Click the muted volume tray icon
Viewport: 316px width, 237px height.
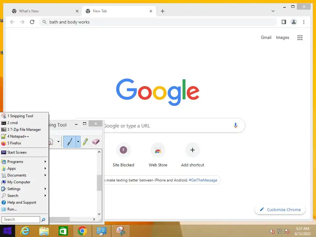pyautogui.click(x=272, y=231)
